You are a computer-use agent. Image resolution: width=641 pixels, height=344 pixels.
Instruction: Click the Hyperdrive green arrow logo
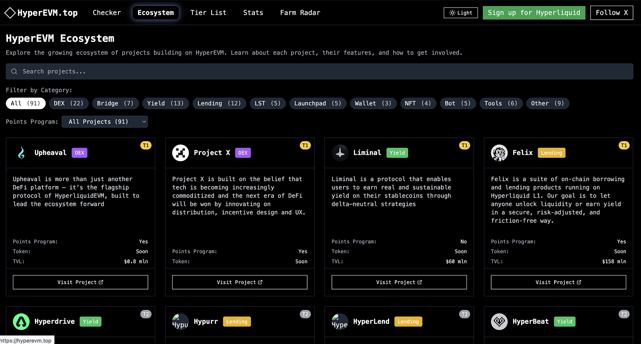(21, 321)
